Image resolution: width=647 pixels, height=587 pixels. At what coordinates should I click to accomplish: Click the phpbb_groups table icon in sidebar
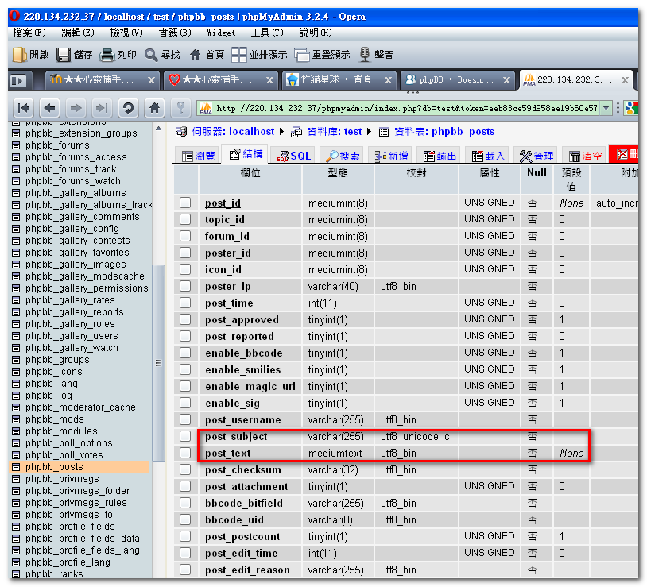[x=16, y=360]
